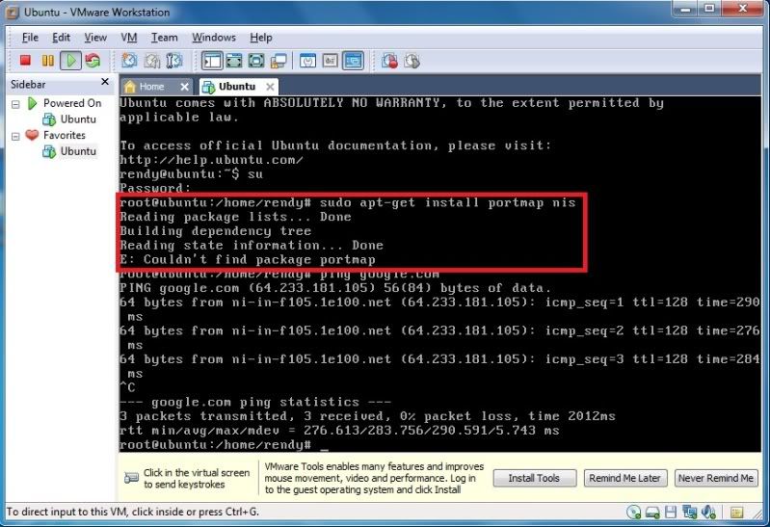The height and width of the screenshot is (527, 770).
Task: Click the hard disk status icon
Action: [652, 513]
